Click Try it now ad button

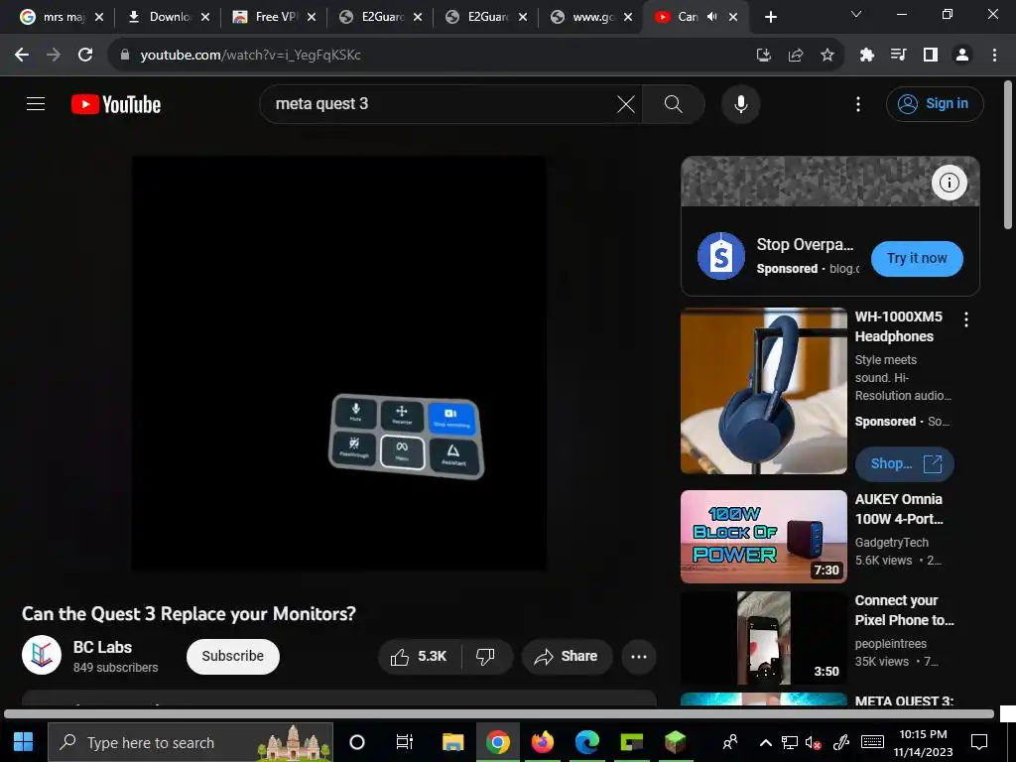point(917,259)
